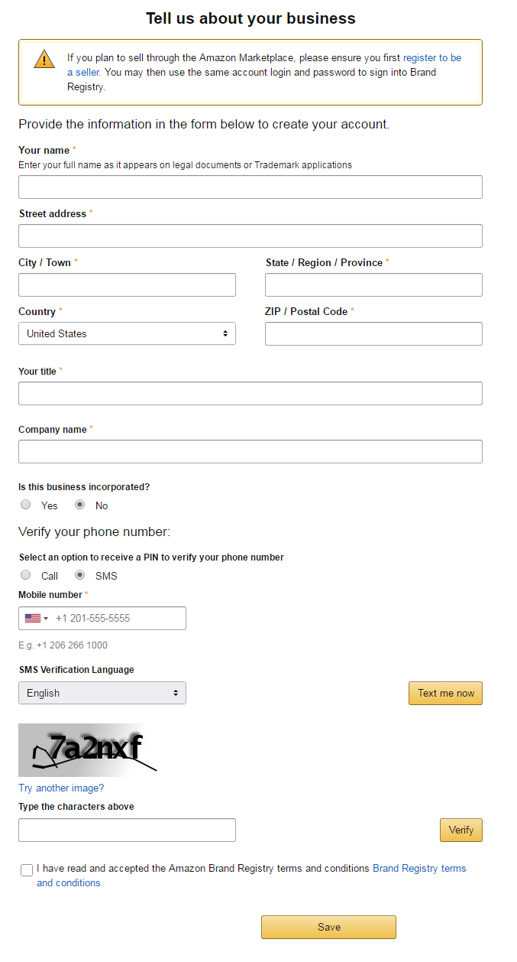The width and height of the screenshot is (517, 962).
Task: Check the terms and conditions acceptance box
Action: click(x=27, y=869)
